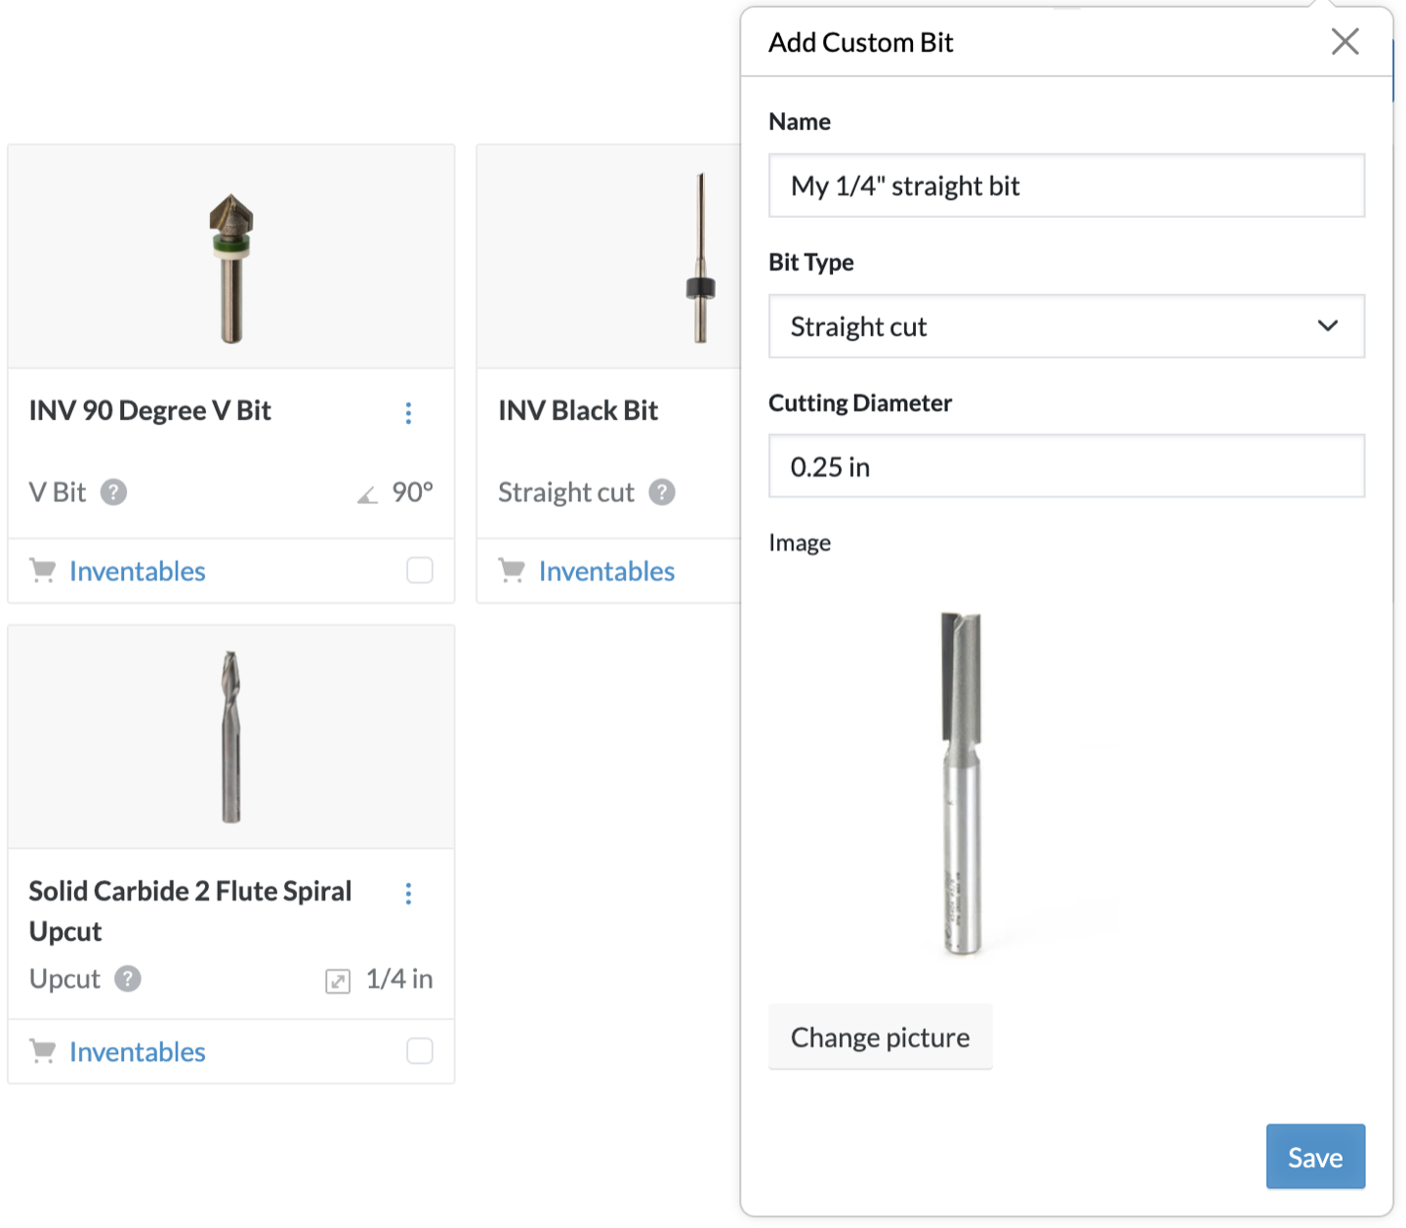Image resolution: width=1406 pixels, height=1228 pixels.
Task: Click the angle icon beside 90°
Action: (x=367, y=495)
